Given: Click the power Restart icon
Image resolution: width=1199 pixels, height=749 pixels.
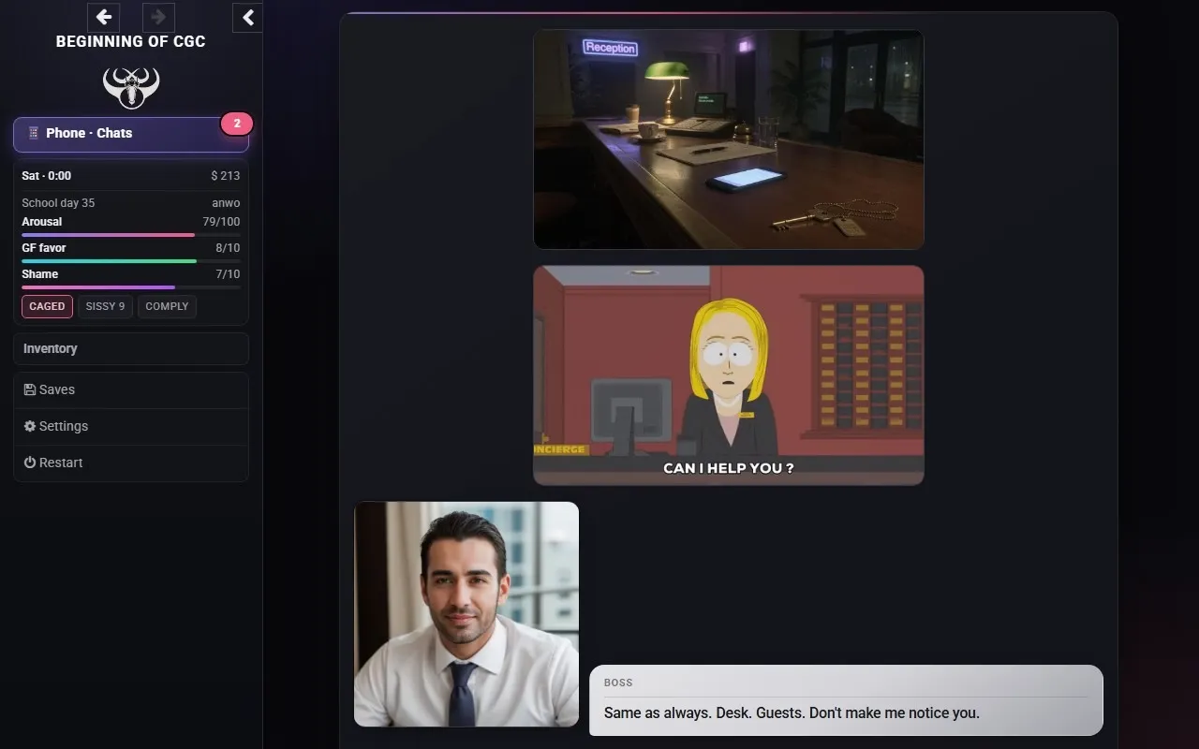Looking at the screenshot, I should point(30,463).
